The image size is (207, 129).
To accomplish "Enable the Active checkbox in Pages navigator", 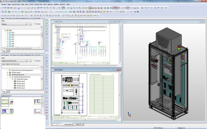I will coord(35,24).
